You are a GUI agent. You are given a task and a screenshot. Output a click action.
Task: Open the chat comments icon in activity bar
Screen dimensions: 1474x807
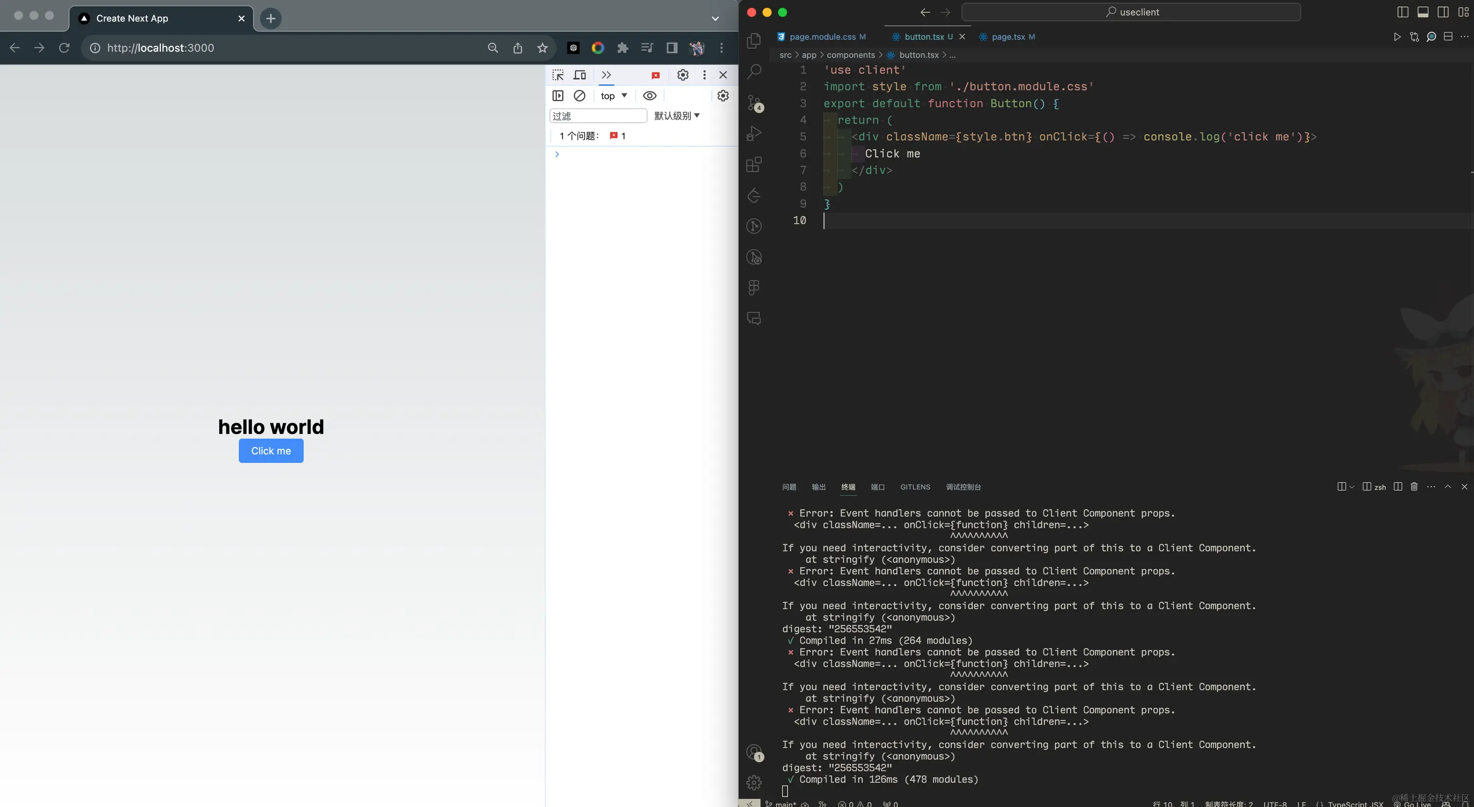pyautogui.click(x=754, y=319)
